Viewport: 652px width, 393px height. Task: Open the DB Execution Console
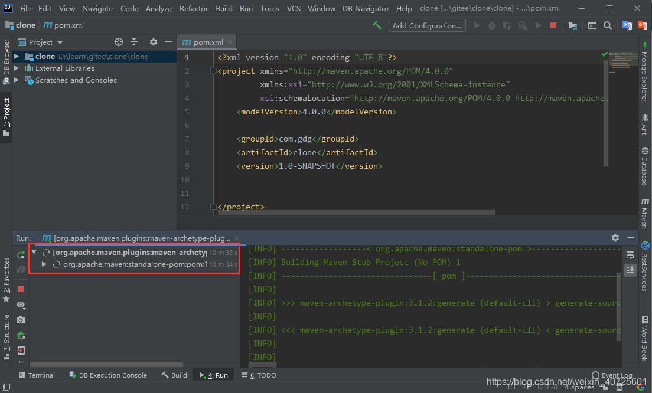(x=108, y=375)
